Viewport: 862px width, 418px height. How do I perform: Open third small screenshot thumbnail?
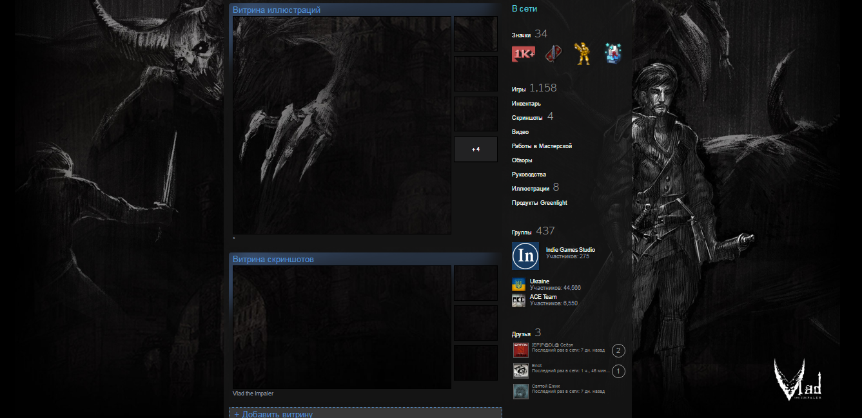[x=476, y=363]
